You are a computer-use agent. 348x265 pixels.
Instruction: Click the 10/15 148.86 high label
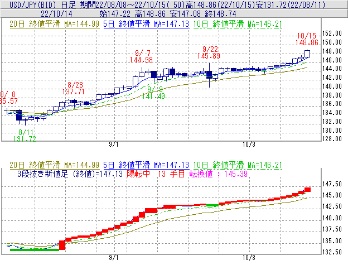point(307,39)
